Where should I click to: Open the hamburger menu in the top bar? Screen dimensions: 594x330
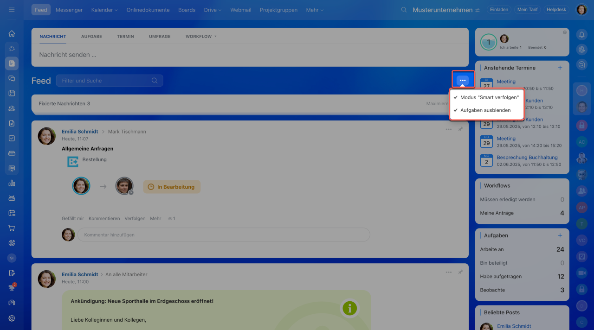12,10
